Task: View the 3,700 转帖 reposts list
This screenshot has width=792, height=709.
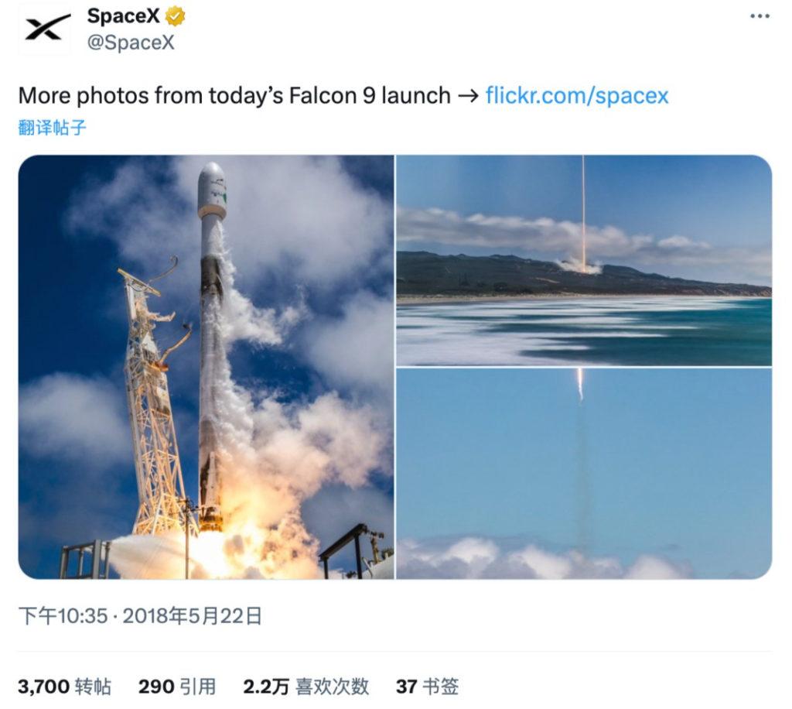Action: (64, 686)
